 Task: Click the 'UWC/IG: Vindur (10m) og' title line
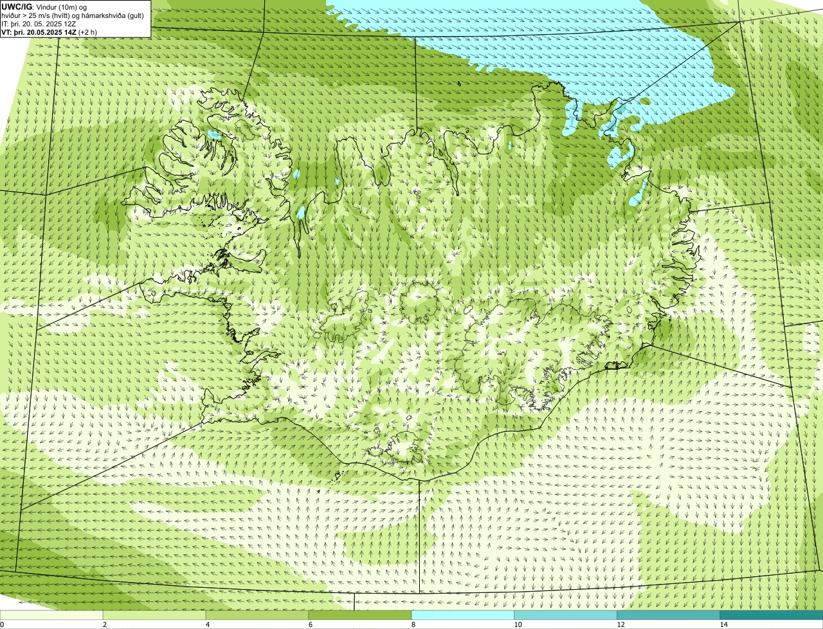pyautogui.click(x=44, y=6)
